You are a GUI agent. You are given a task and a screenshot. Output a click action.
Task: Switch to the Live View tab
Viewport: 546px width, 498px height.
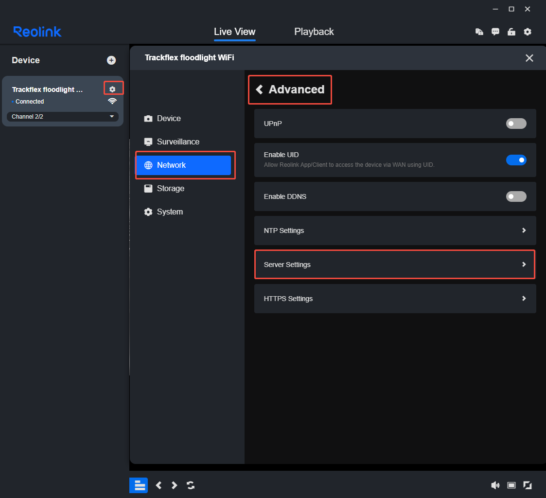[x=235, y=32]
